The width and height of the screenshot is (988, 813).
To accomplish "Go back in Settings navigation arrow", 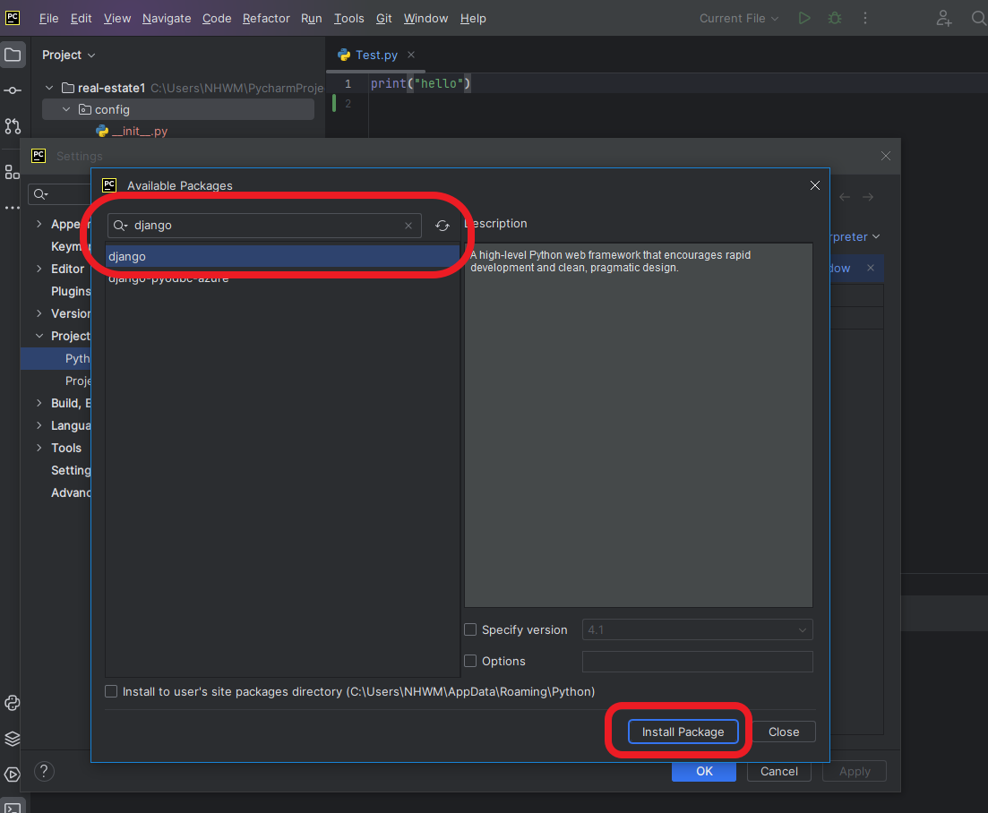I will [x=845, y=197].
